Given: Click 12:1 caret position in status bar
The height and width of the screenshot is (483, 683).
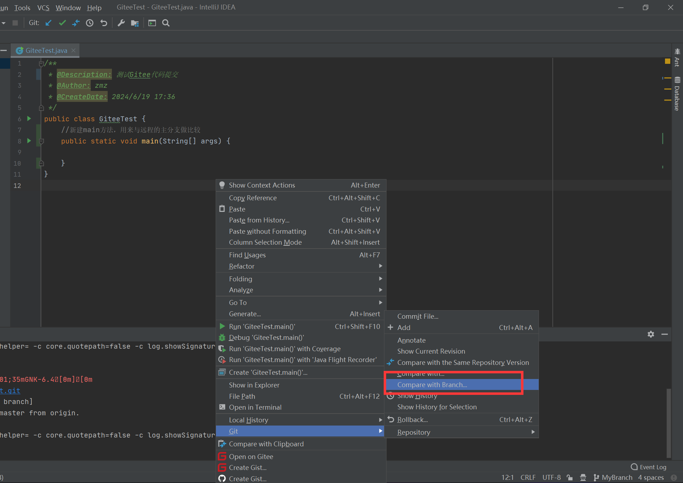Looking at the screenshot, I should 508,477.
